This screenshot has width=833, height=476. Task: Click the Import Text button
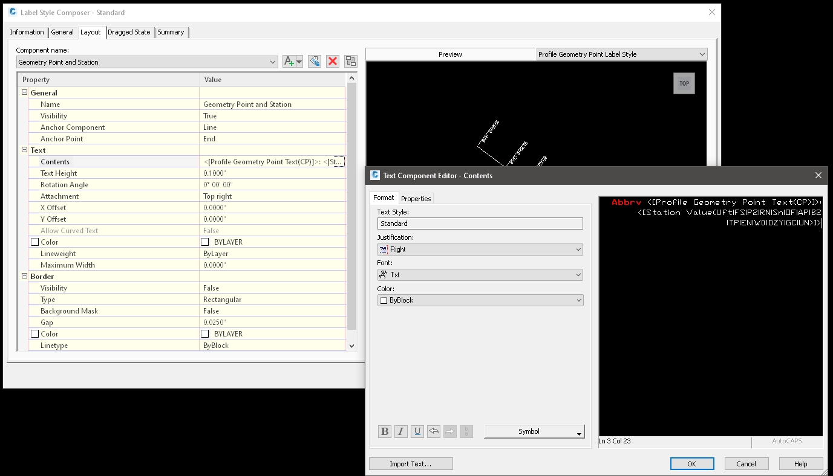pyautogui.click(x=411, y=463)
